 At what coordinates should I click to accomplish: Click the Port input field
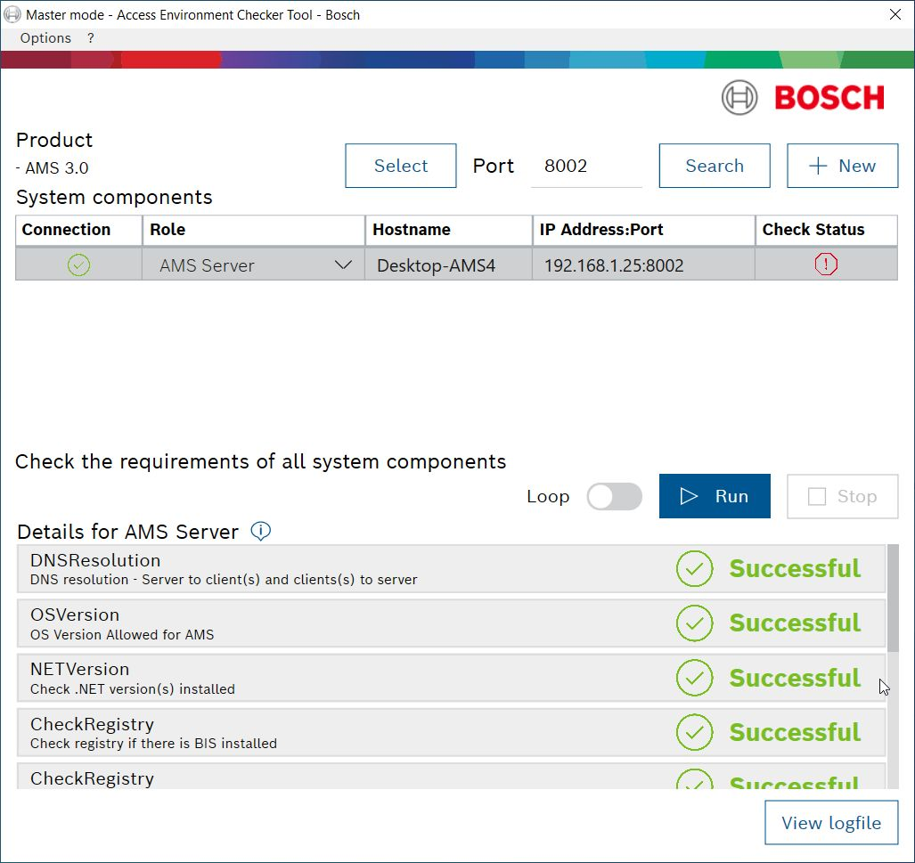tap(585, 167)
